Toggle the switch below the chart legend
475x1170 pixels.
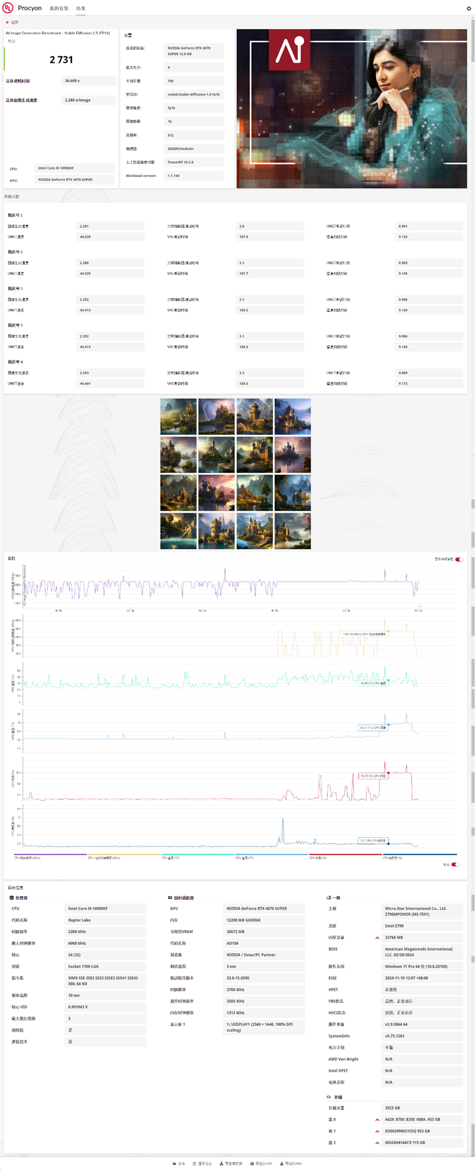455,865
